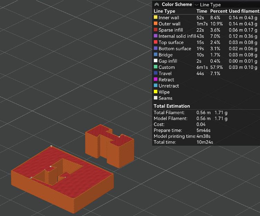Image resolution: width=260 pixels, height=216 pixels.
Task: Click the Color Scheme panel title
Action: (177, 4)
